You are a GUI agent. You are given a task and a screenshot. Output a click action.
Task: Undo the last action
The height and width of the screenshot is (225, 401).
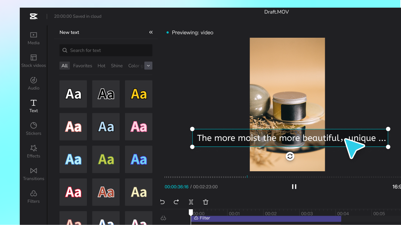(162, 202)
